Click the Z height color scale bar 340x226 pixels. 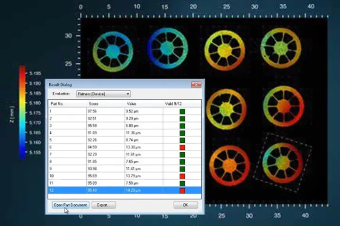coord(22,112)
